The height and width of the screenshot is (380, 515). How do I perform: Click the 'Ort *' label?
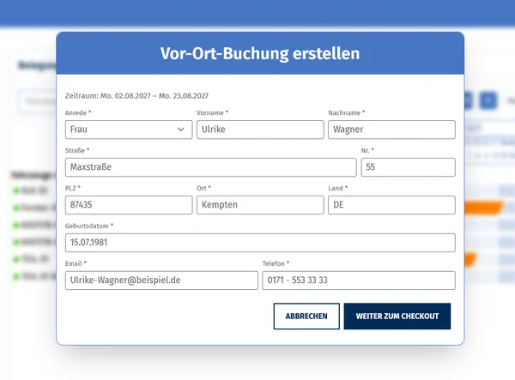(203, 189)
